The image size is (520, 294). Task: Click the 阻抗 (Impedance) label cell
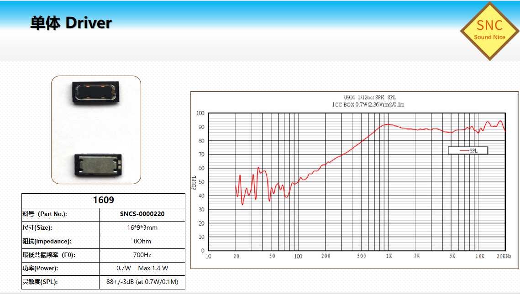point(60,241)
